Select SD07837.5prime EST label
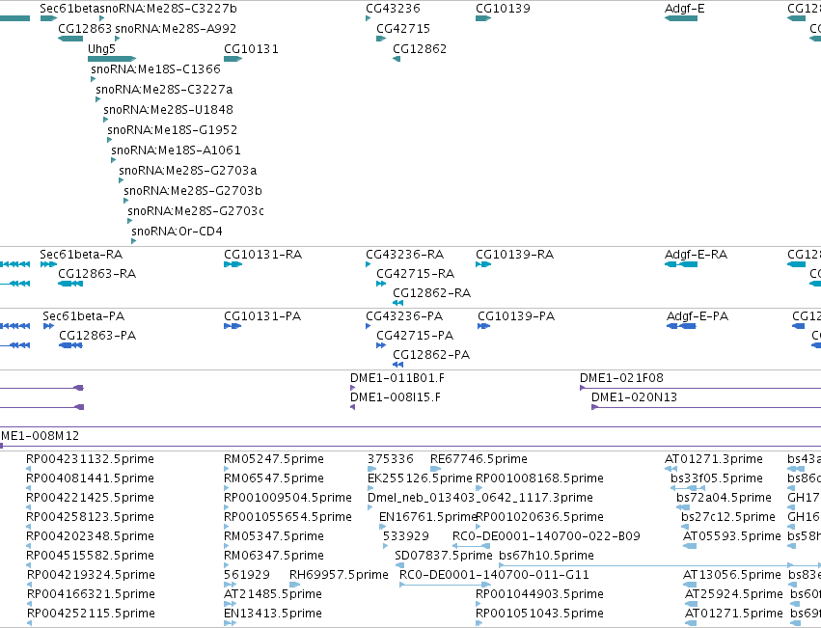This screenshot has height=628, width=821. point(444,556)
